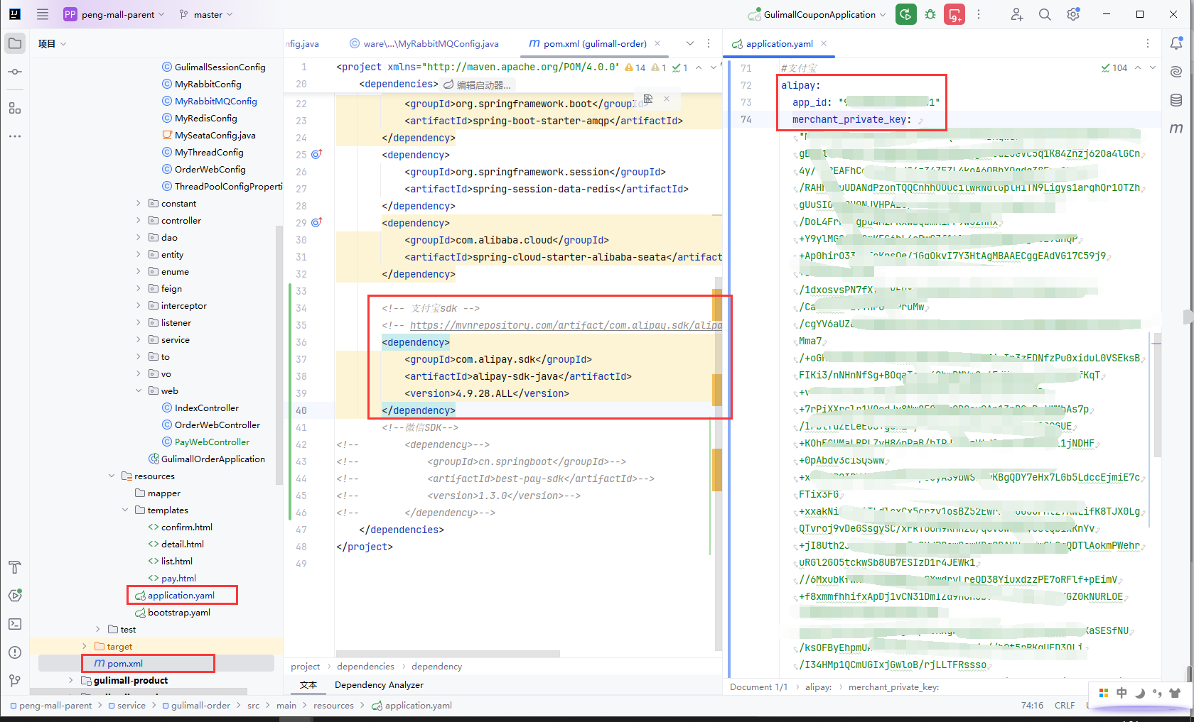Open the 项目 view dropdown
Viewport: 1194px width, 722px height.
point(52,43)
